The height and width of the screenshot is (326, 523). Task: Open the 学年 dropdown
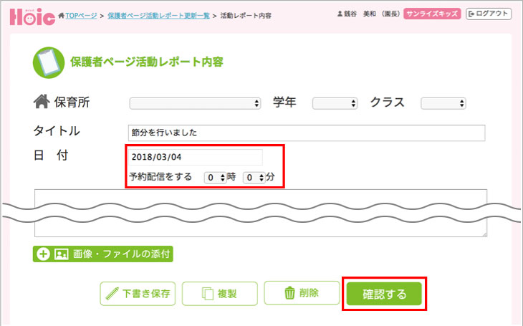[335, 103]
